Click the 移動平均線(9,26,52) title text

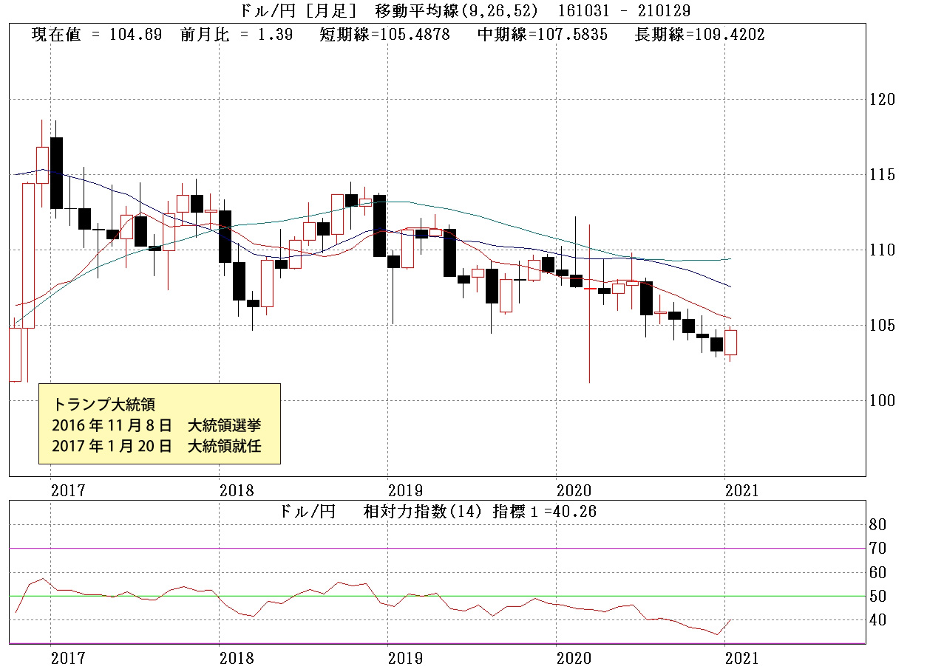[x=456, y=11]
